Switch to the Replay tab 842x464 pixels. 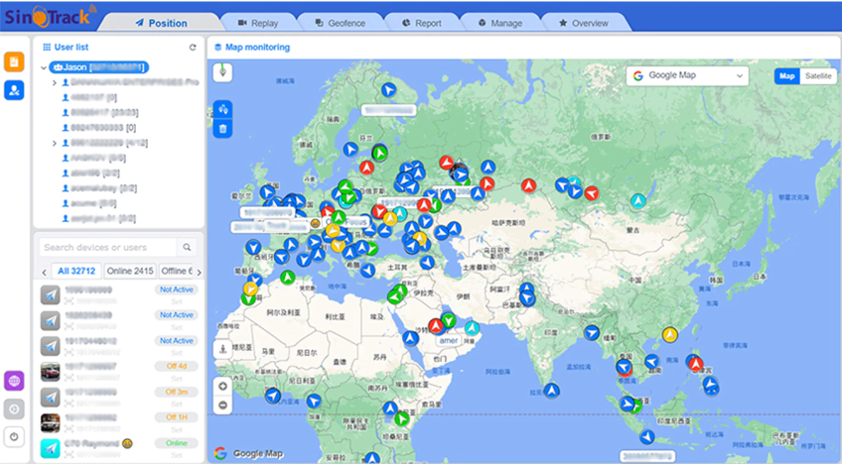pyautogui.click(x=258, y=23)
